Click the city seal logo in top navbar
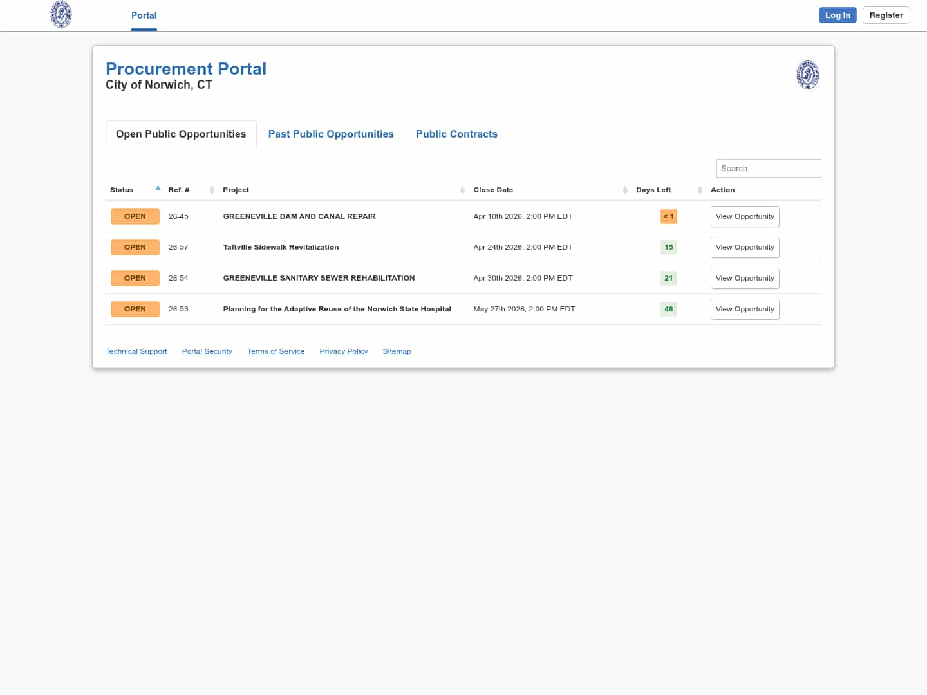 coord(61,15)
